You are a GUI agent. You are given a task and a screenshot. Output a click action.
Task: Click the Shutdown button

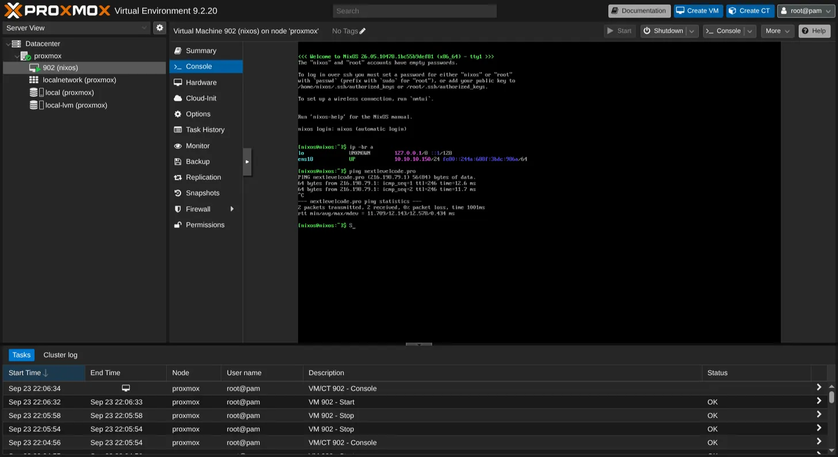click(x=663, y=31)
